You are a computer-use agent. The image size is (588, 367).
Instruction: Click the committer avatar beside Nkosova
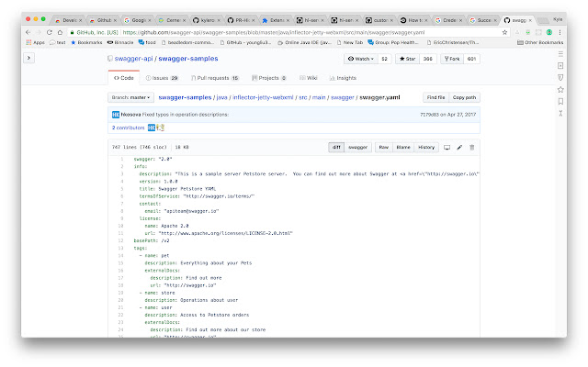click(x=116, y=115)
